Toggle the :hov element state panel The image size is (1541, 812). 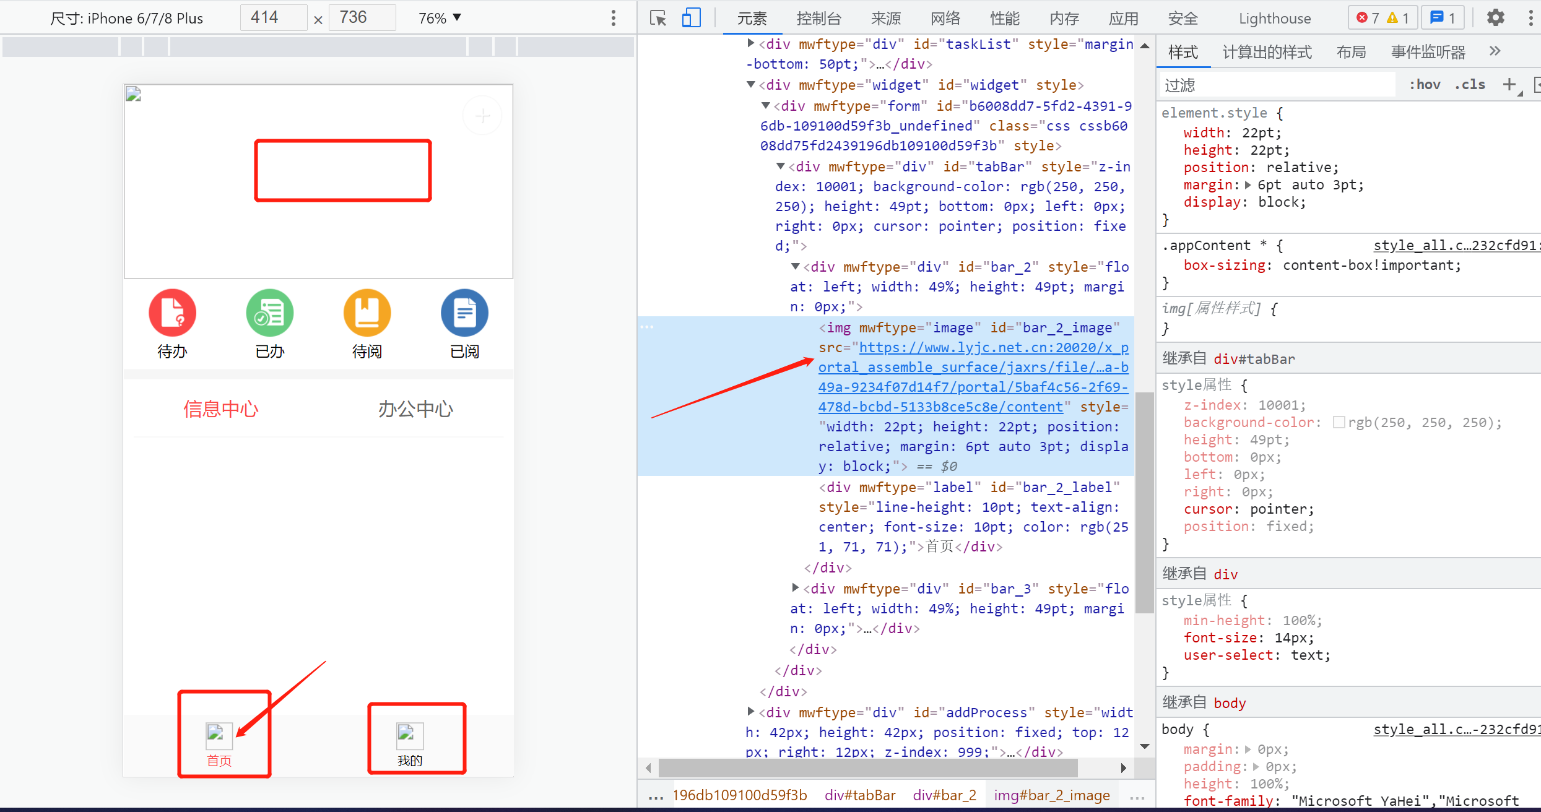(1425, 85)
